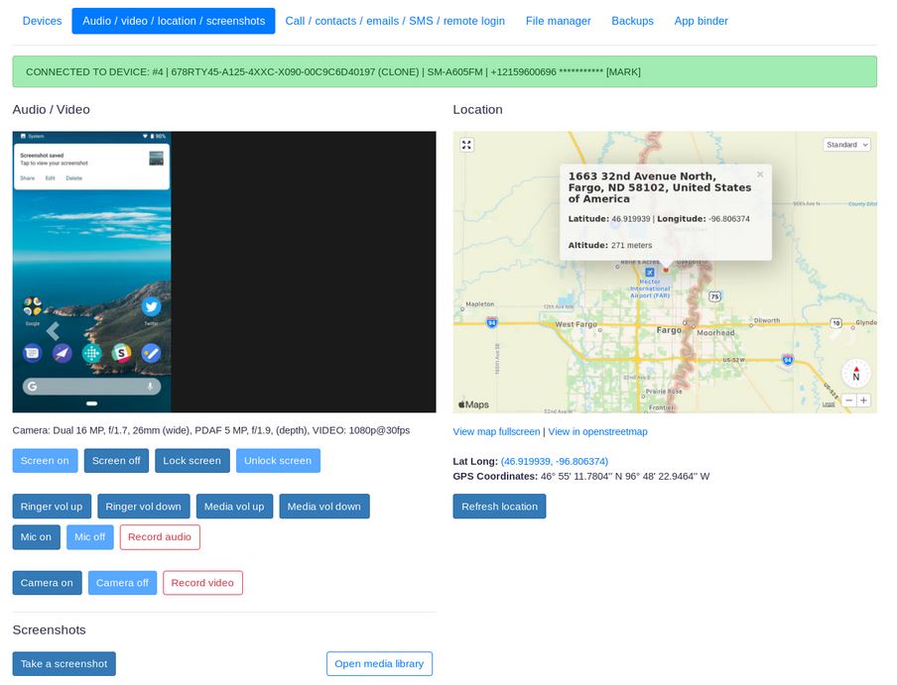The height and width of the screenshot is (685, 897).
Task: Open Google folder icon on phone screen
Action: pos(33,306)
